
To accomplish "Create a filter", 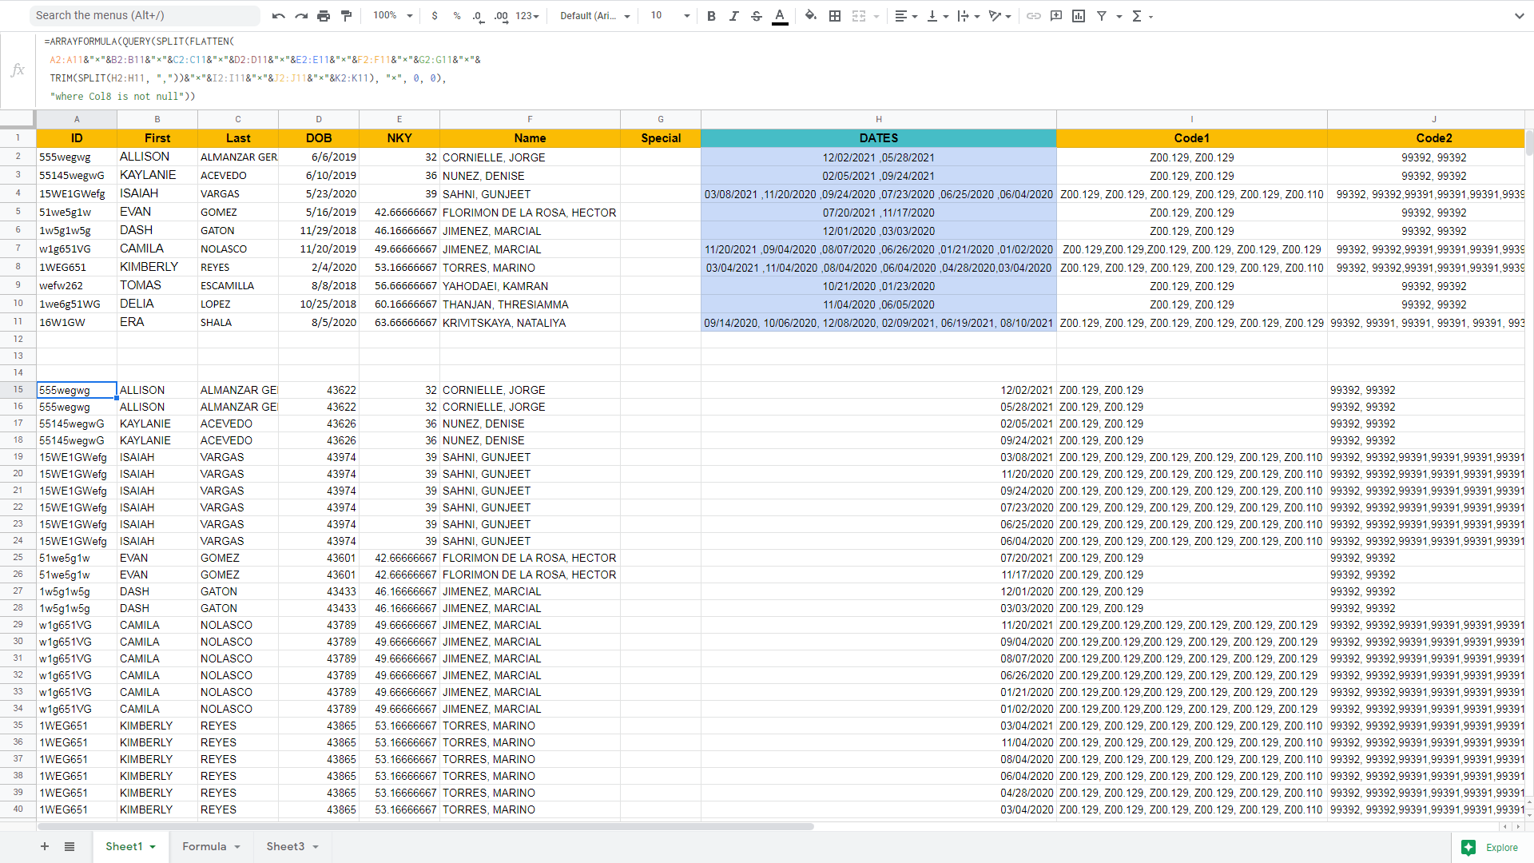I will (x=1102, y=16).
